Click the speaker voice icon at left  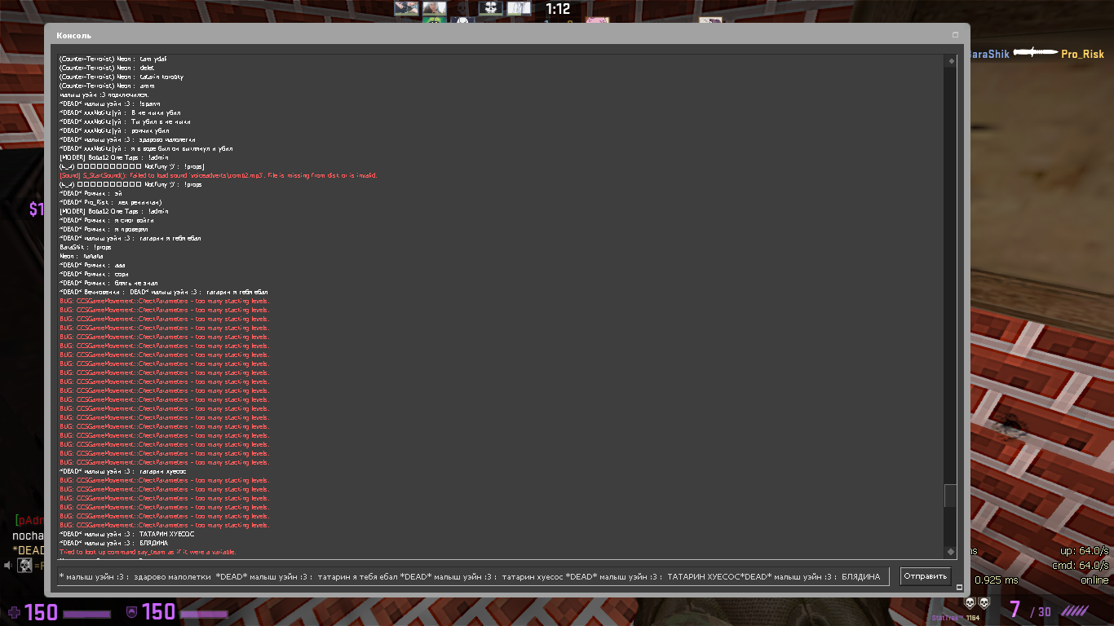coord(7,565)
